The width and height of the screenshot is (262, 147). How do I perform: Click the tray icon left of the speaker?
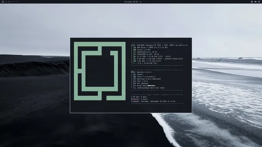pos(252,2)
